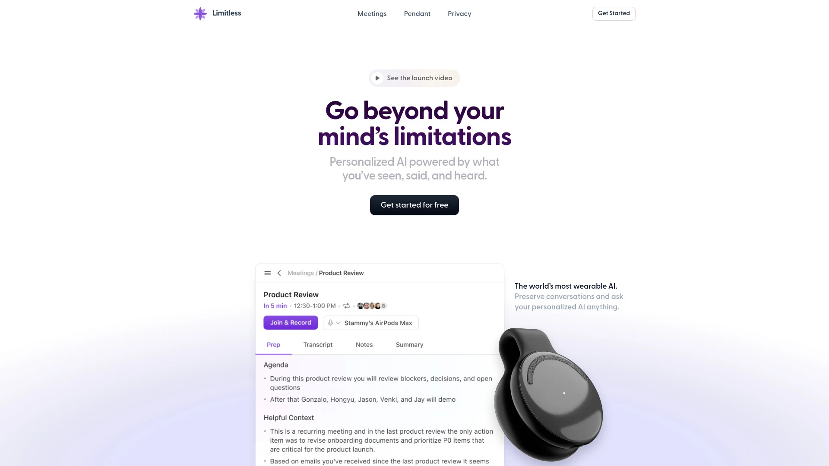
Task: Click the Limitless star/asterisk logo icon
Action: pos(200,13)
